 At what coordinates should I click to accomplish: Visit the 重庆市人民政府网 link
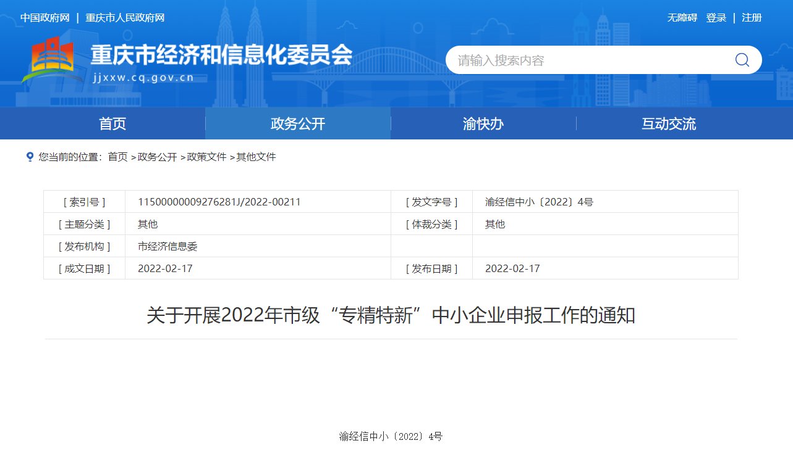tap(125, 18)
